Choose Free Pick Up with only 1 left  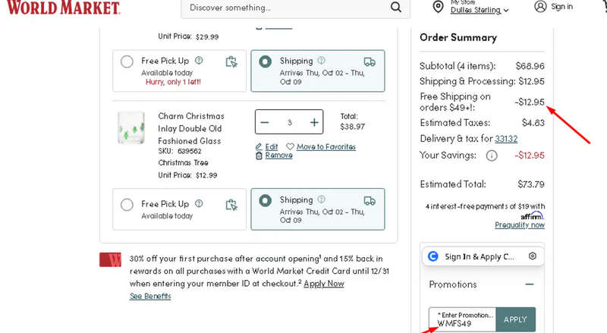click(x=127, y=61)
